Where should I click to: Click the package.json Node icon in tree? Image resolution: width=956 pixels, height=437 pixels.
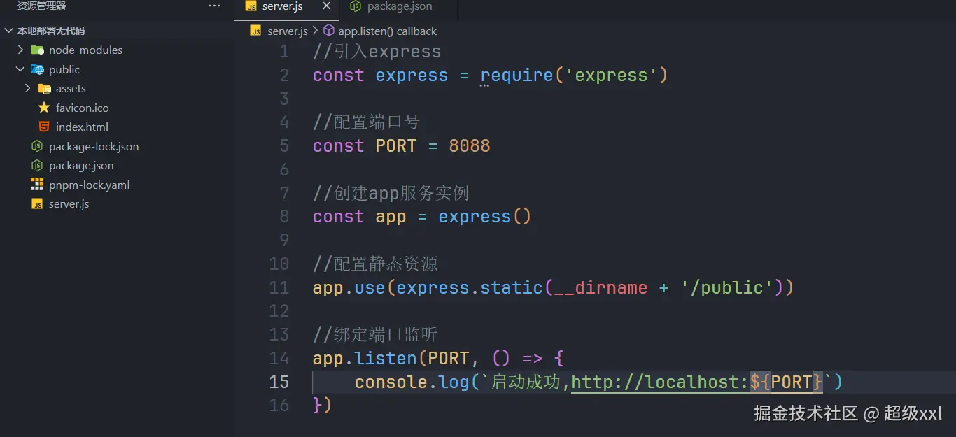37,165
